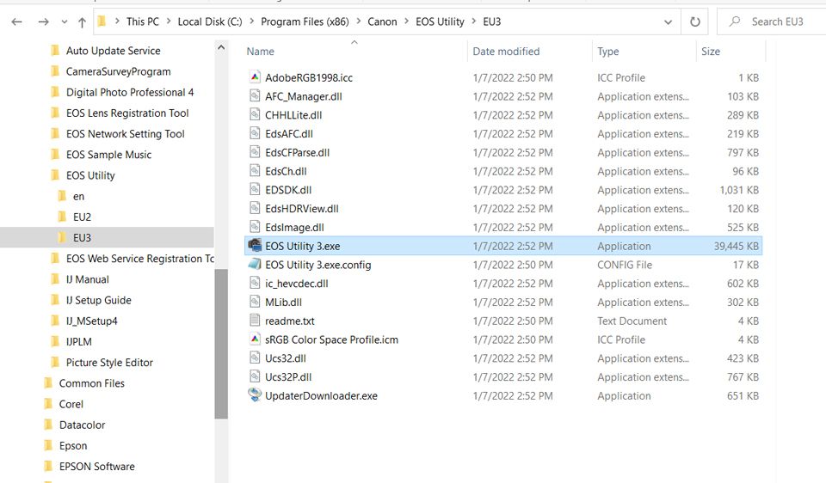
Task: Click the IJ Manual folder icon
Action: coord(54,278)
